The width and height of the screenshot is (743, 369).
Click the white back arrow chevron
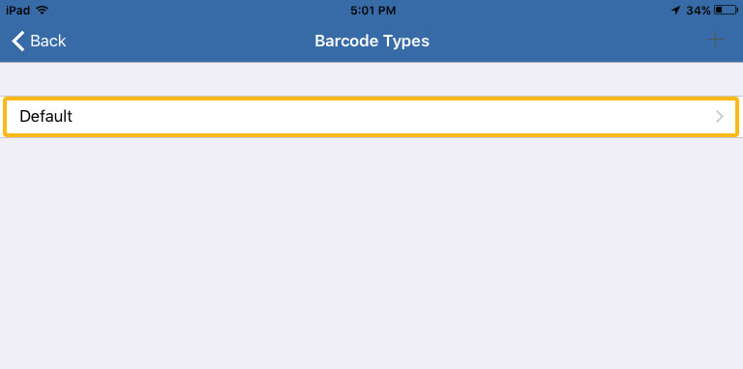[x=18, y=42]
